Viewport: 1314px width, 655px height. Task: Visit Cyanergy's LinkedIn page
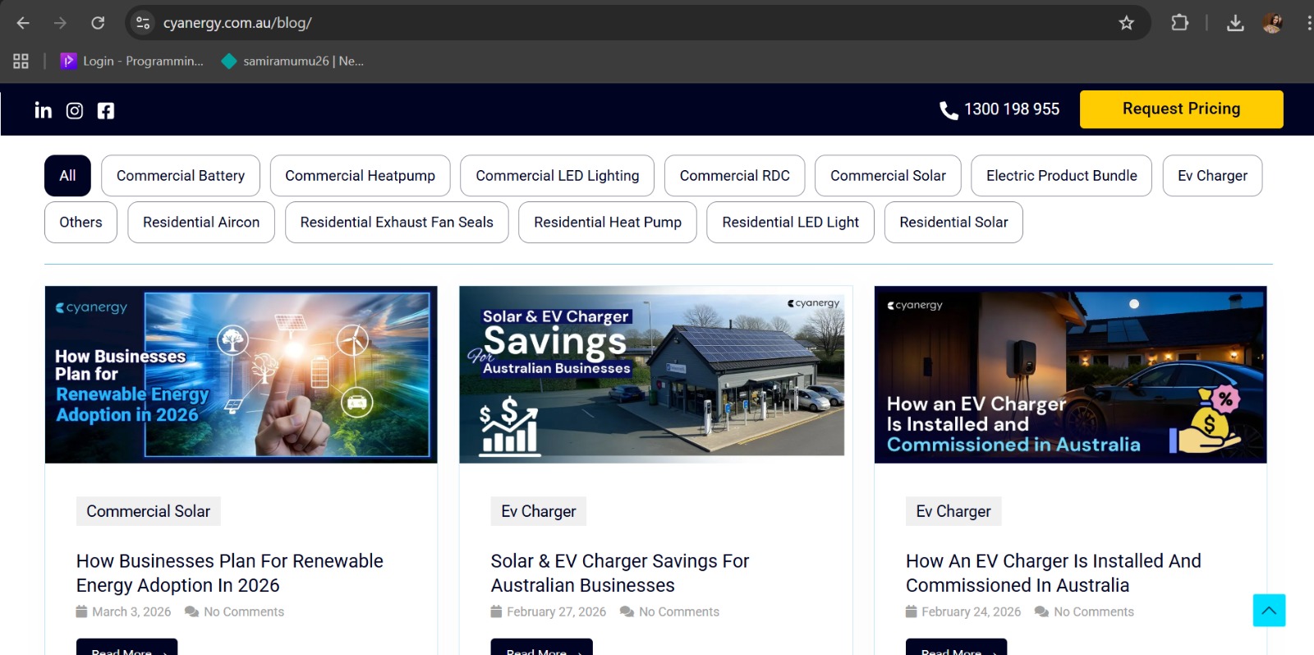point(44,110)
